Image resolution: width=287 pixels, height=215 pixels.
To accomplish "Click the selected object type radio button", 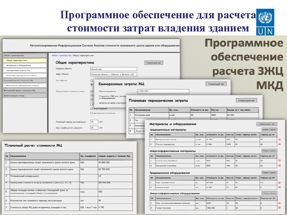I will click(x=92, y=84).
